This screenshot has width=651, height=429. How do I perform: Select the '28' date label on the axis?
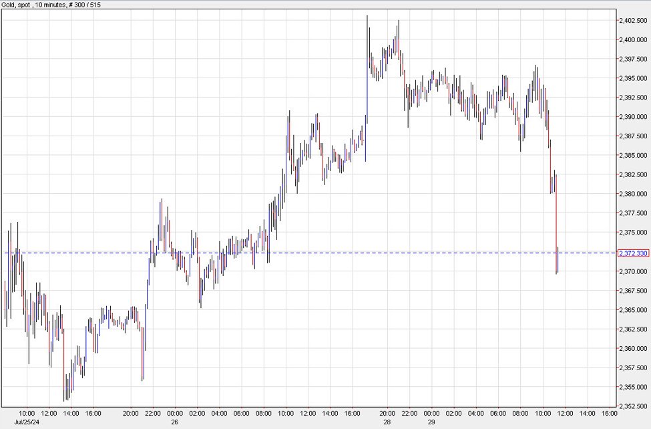[x=386, y=422]
